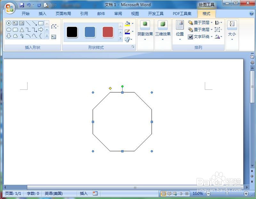Select the triangle shape
Screen dimensions: 256x199
[x=22, y=30]
